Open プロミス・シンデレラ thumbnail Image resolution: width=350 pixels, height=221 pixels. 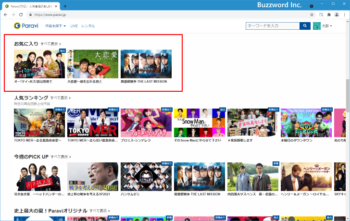pos(146,123)
